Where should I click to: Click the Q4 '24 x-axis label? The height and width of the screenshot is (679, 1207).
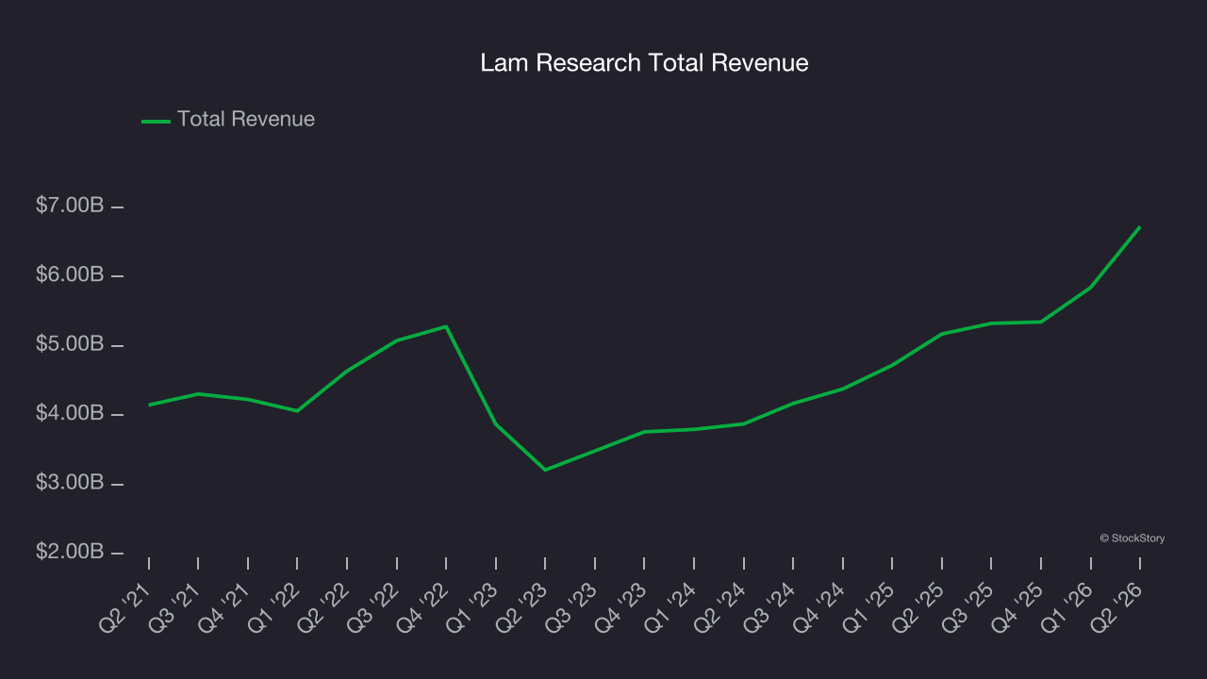(820, 606)
